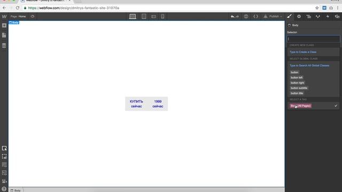Choose the 'button right' class
This screenshot has height=192, width=342.
point(297,83)
